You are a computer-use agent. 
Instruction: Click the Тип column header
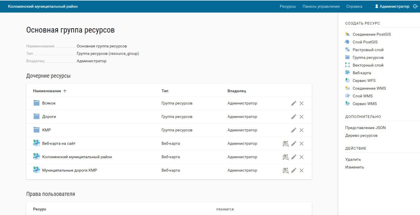pos(165,91)
